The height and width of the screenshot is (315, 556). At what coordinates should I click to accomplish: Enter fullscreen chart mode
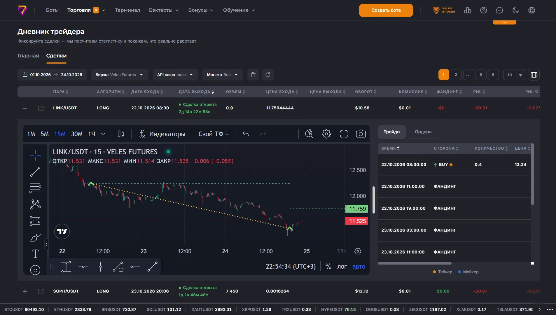tap(344, 134)
